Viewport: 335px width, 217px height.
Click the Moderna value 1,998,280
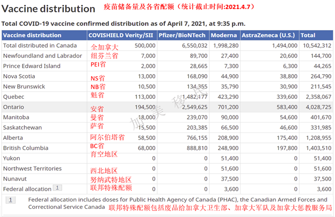click(226, 46)
